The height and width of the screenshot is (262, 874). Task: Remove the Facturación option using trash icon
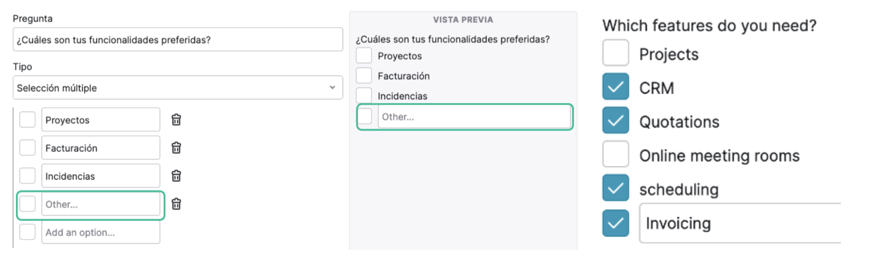(x=176, y=148)
